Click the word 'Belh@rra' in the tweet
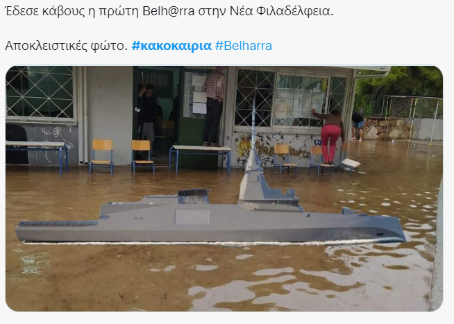Image resolution: width=454 pixels, height=324 pixels. coord(169,11)
